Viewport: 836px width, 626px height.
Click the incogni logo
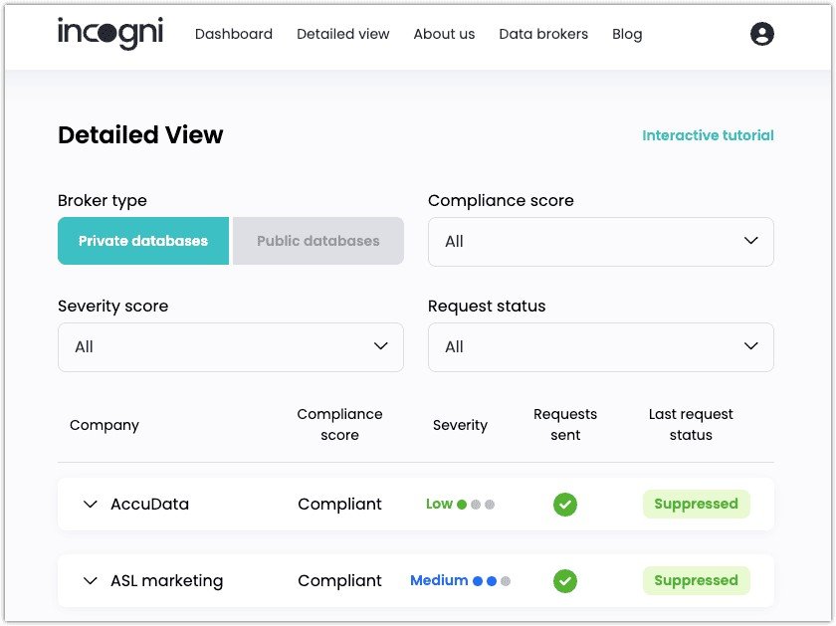click(x=110, y=33)
